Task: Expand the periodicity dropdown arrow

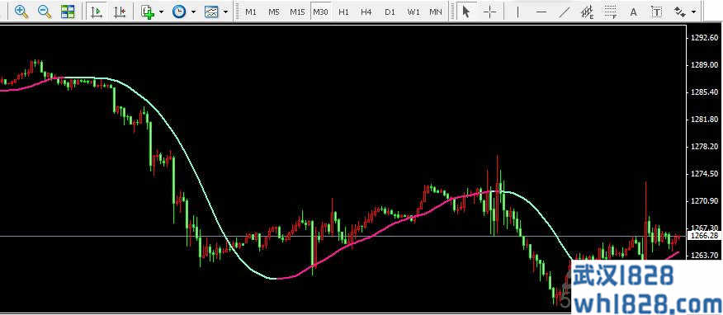Action: 193,12
